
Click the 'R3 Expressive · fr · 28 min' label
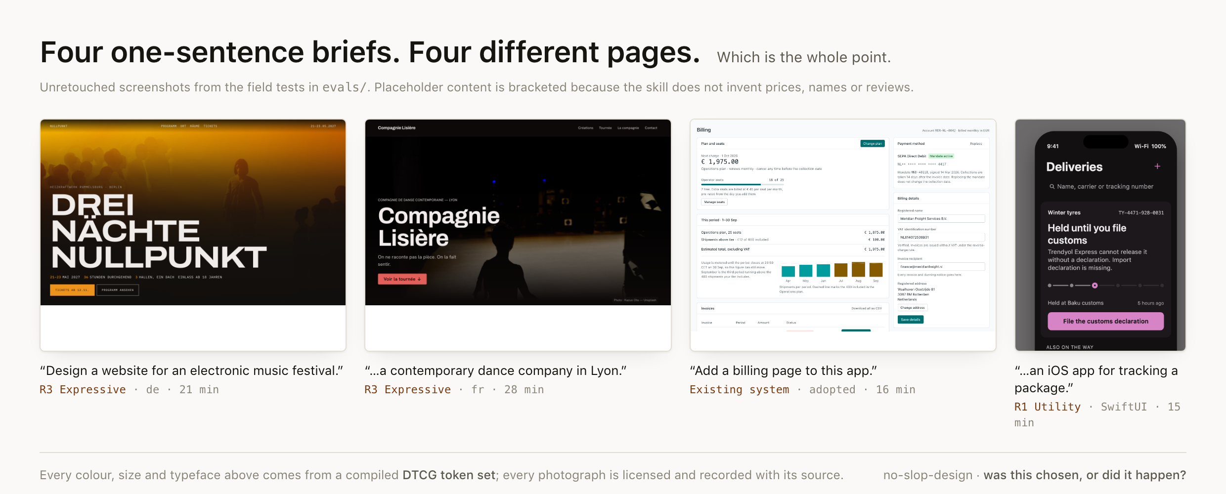coord(454,389)
